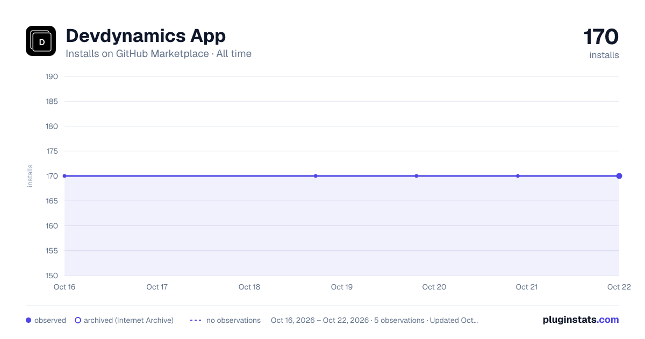
Task: Click the 150 y-axis label
Action: point(52,276)
